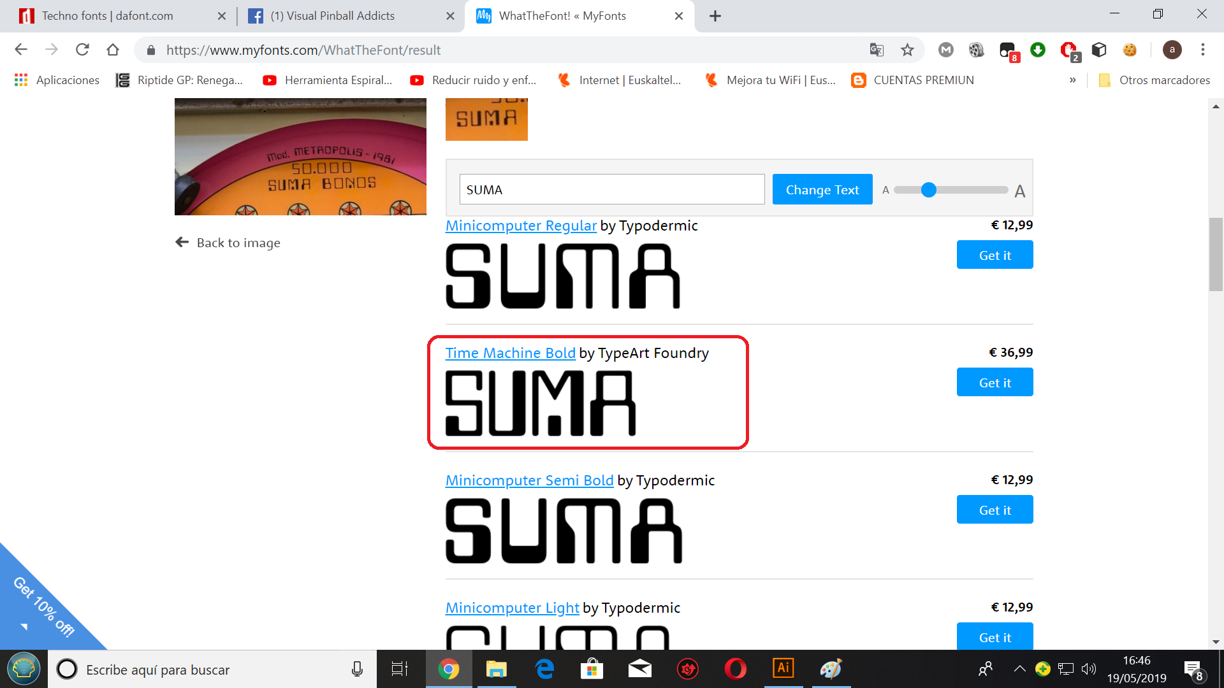Open Minicomputer Semi Bold font link

point(529,480)
